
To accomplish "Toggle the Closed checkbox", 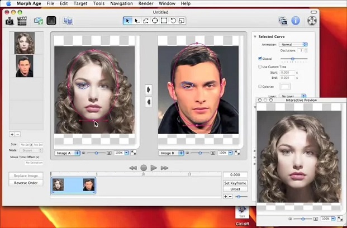I will point(260,59).
